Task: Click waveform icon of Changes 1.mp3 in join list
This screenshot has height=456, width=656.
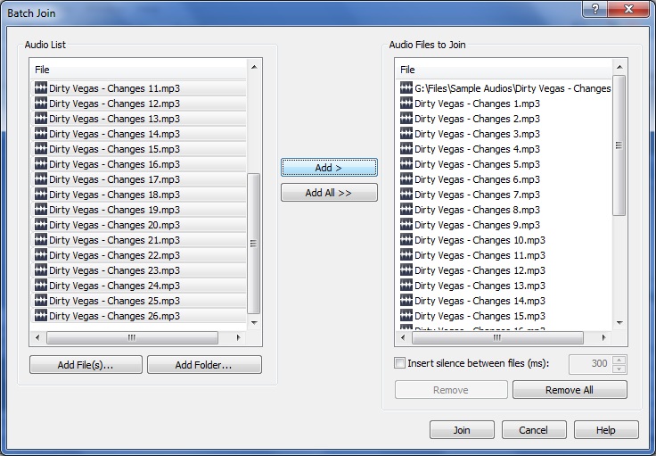Action: tap(406, 103)
